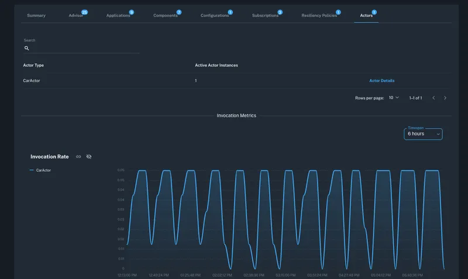
Task: Open the Rows per page dropdown
Action: 394,98
